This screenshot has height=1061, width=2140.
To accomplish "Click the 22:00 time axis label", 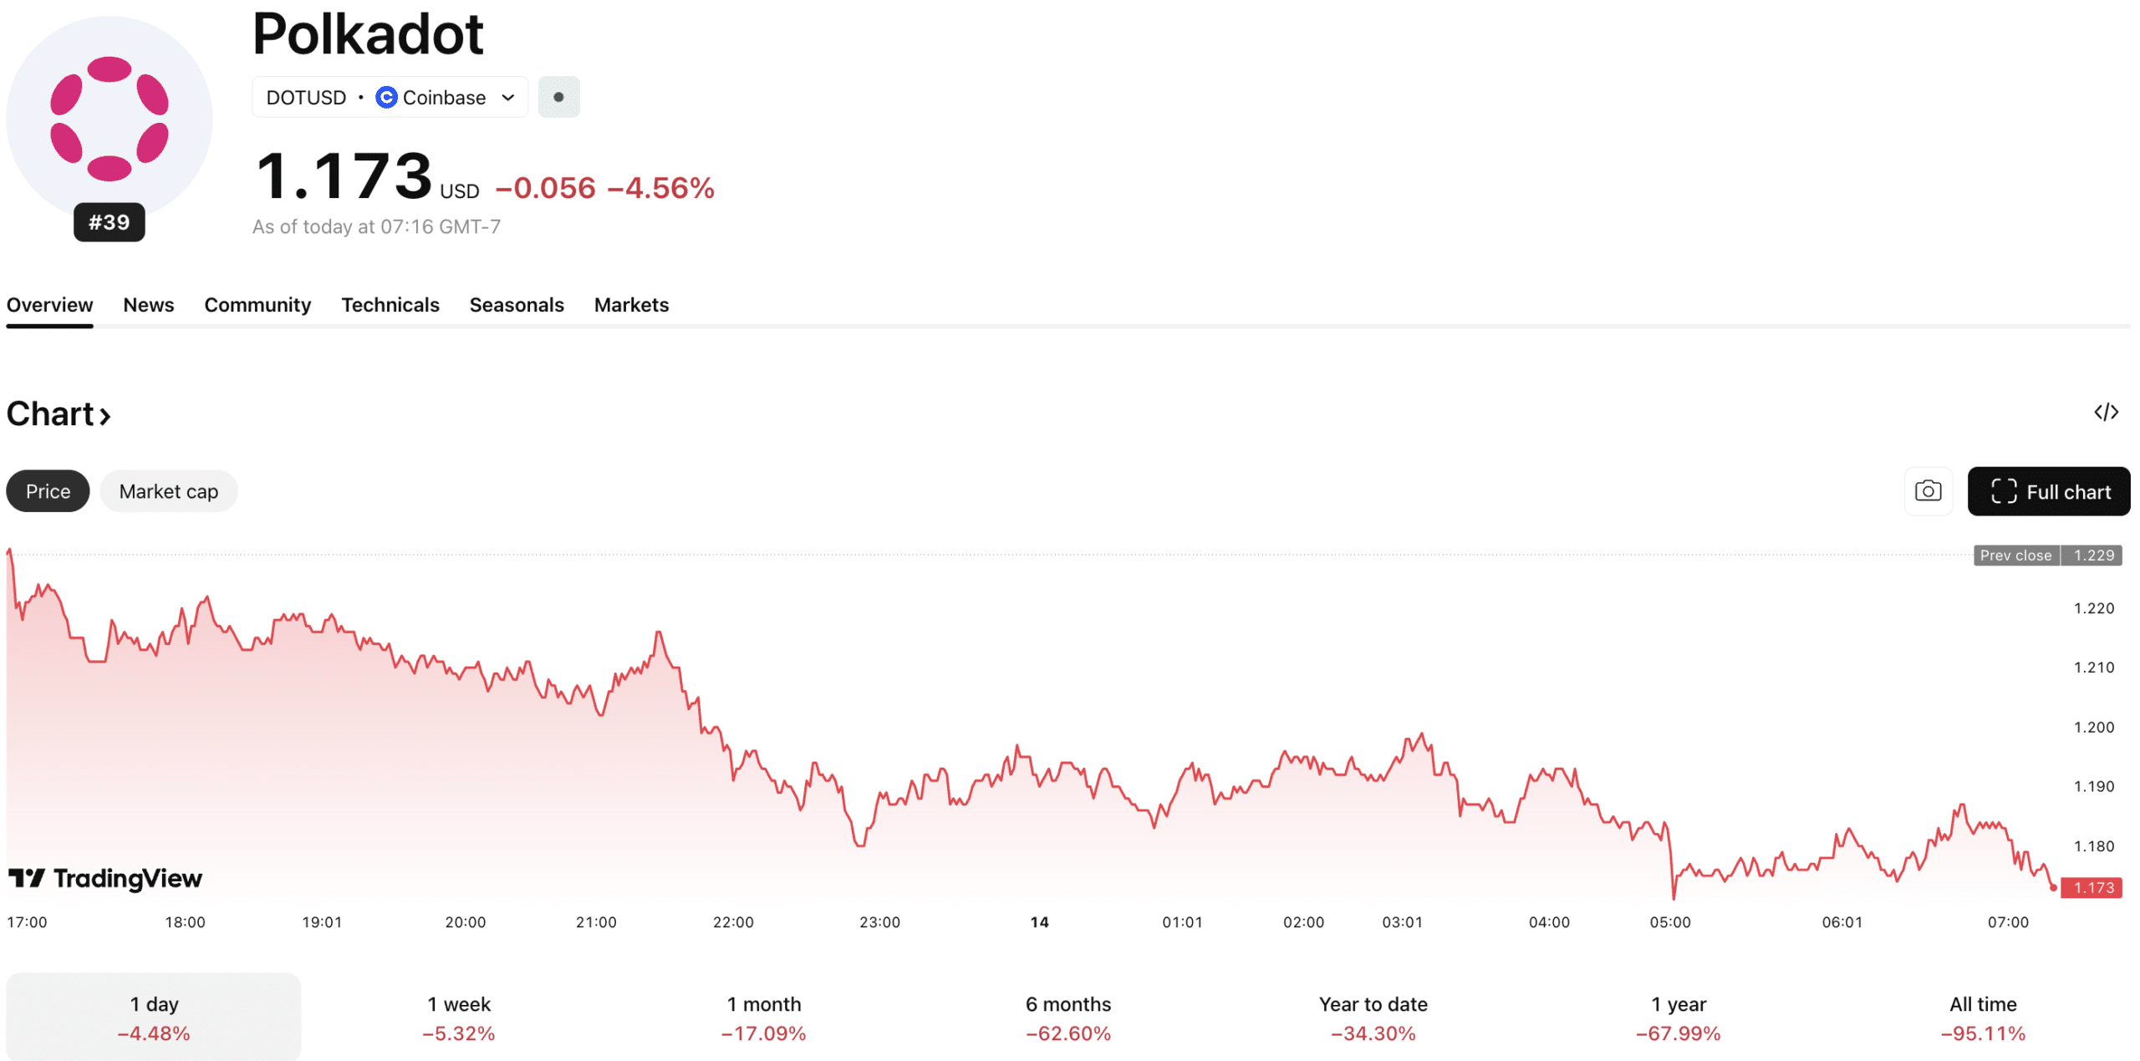I will tap(733, 922).
